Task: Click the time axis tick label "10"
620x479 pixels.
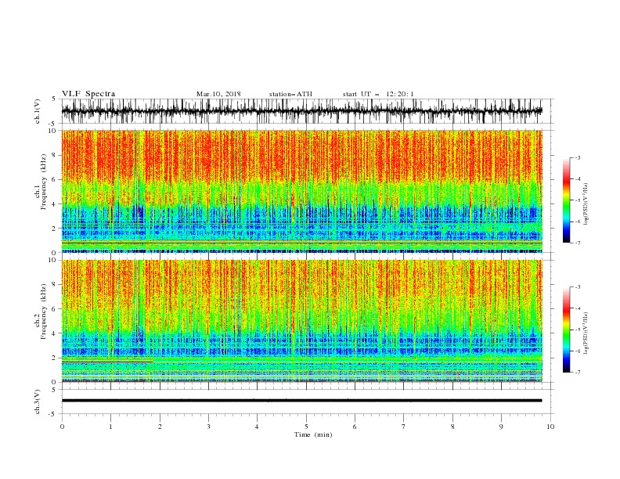Action: click(550, 427)
